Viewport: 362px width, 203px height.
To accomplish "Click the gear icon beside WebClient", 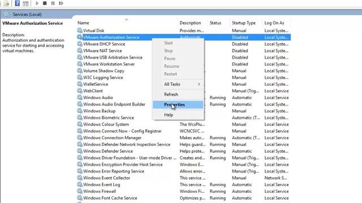I will click(80, 90).
